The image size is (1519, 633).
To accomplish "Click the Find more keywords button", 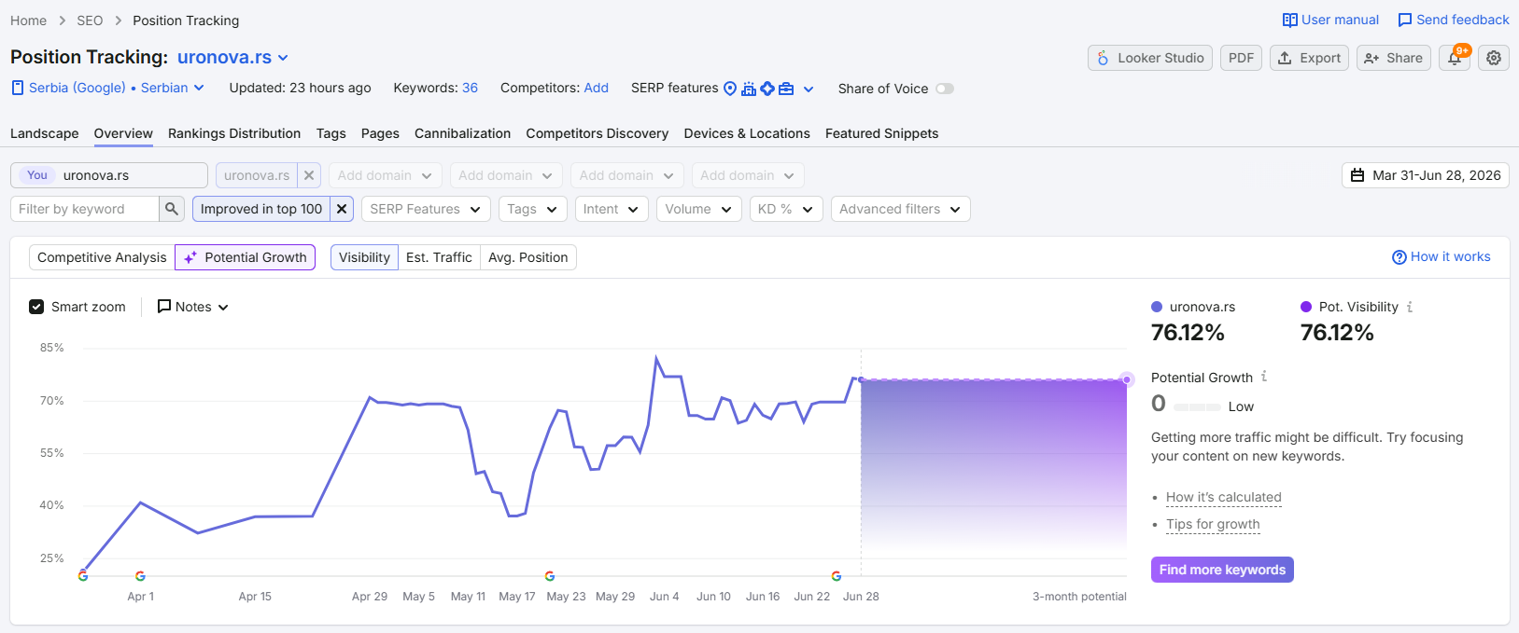I will click(x=1222, y=570).
